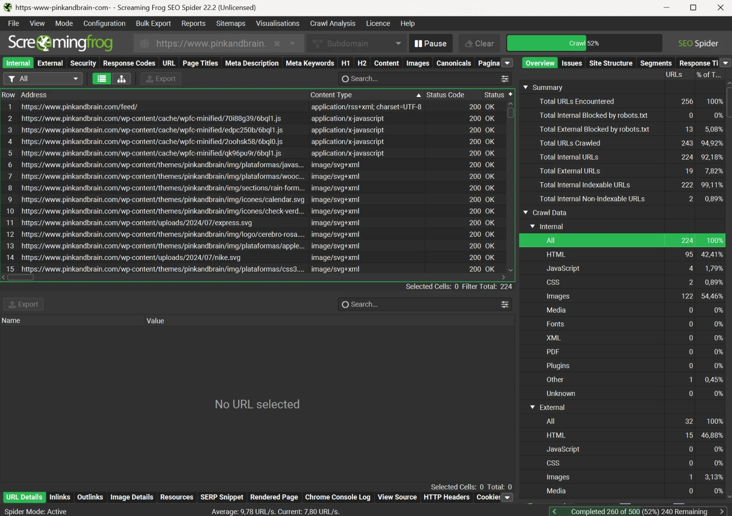
Task: Open the All filter dropdown
Action: point(43,79)
